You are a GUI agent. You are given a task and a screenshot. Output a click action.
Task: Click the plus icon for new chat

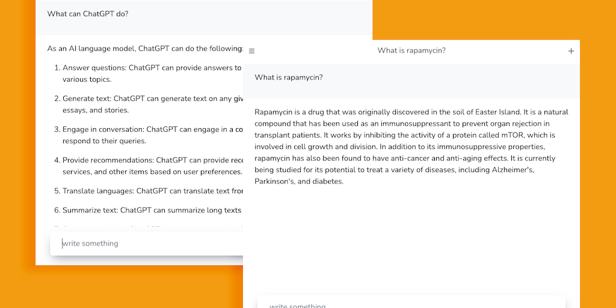pyautogui.click(x=571, y=51)
